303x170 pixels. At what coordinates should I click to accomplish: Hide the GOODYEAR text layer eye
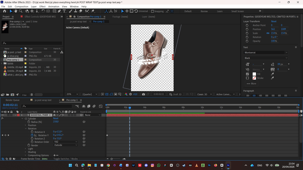click(2, 115)
